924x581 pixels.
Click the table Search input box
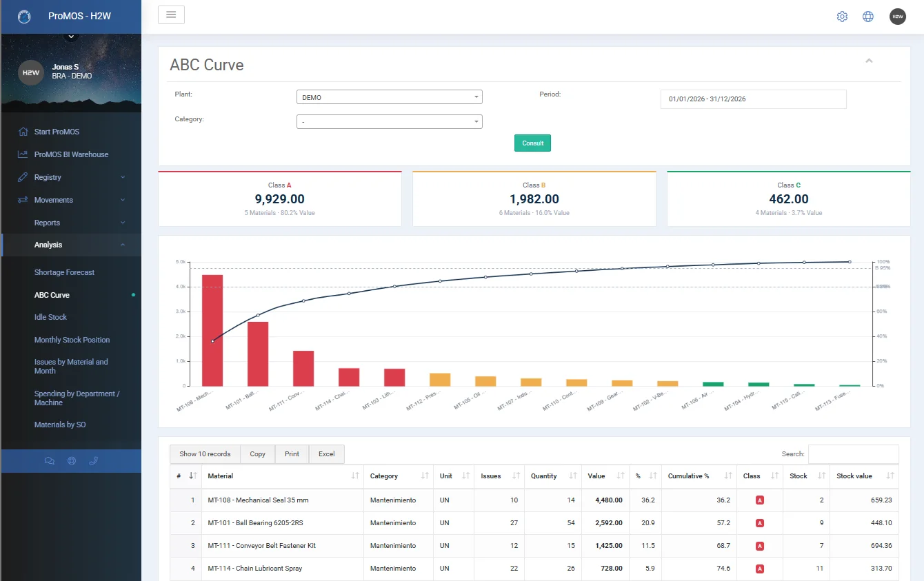coord(853,454)
